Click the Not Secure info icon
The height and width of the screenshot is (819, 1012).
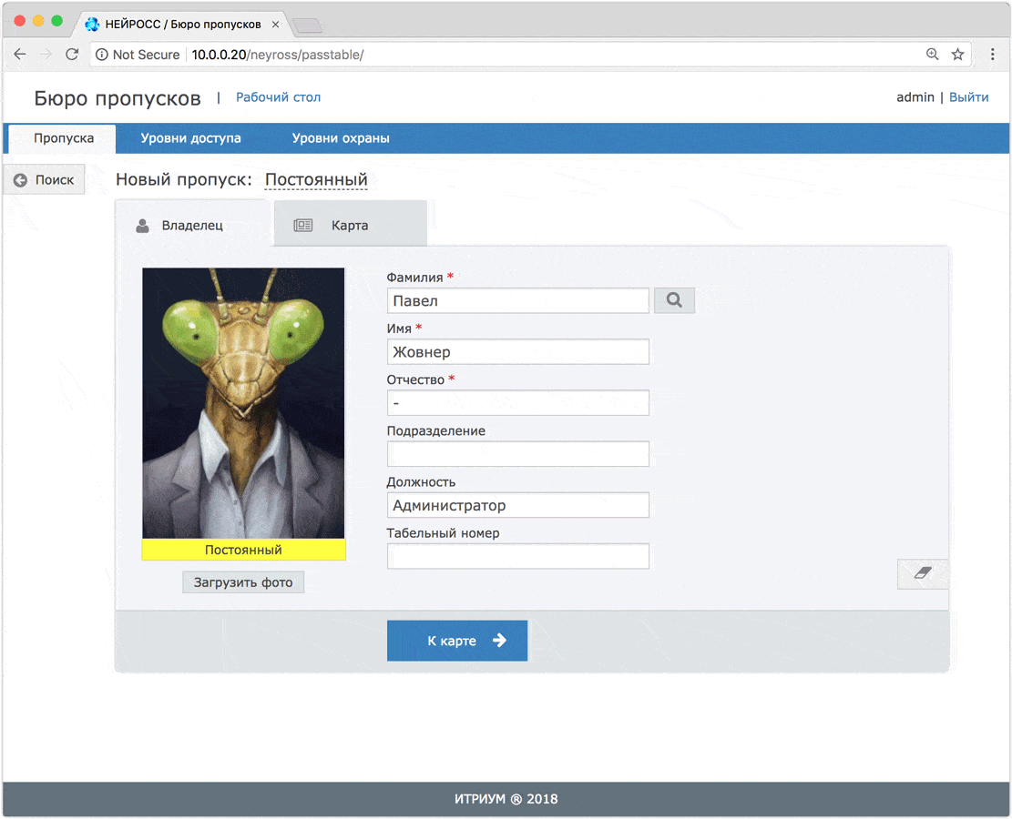101,55
